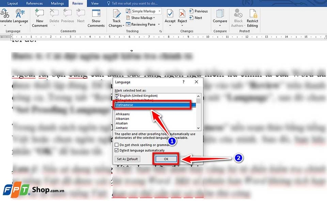Uncheck Detect language automatically
327x201 pixels.
[116, 150]
